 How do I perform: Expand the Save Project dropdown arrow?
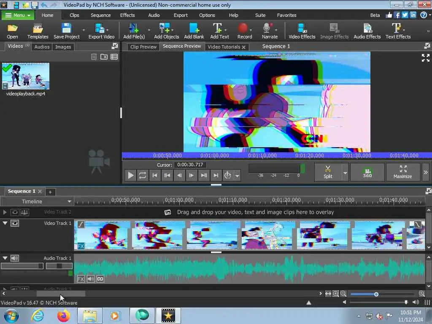84,30
